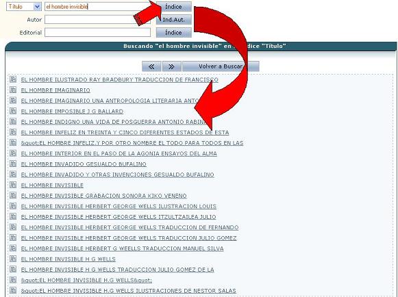Open link El Hombre Ilustrado Ray Bradbury
398x297 pixels.
[x=120, y=79]
